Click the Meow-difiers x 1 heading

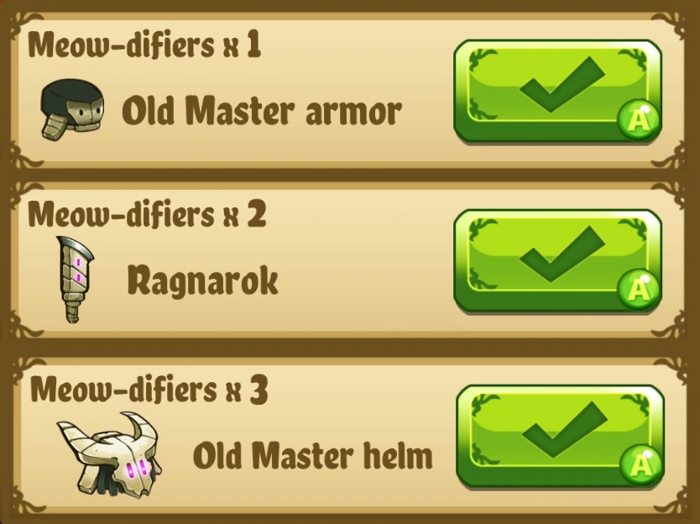tap(144, 45)
